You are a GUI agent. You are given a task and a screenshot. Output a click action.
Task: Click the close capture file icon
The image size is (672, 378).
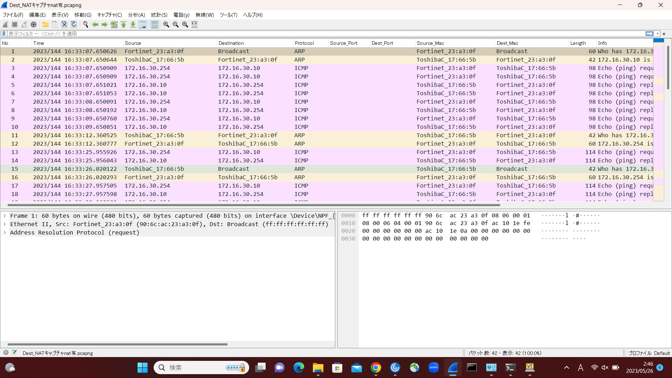click(64, 24)
